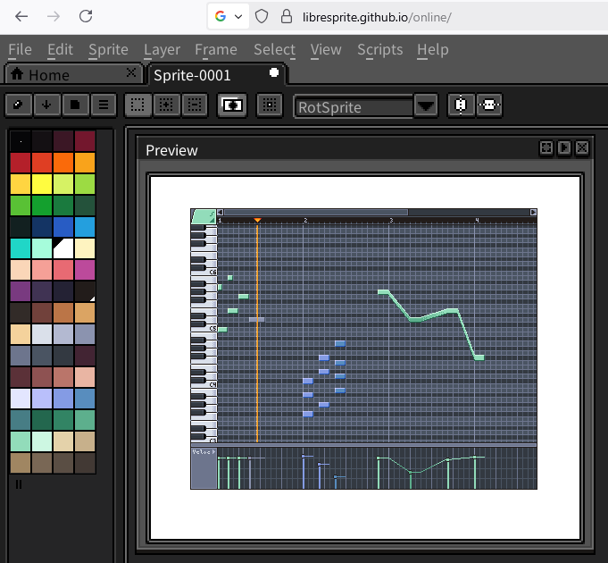
Task: Click the flip horizontal icon
Action: 460,105
